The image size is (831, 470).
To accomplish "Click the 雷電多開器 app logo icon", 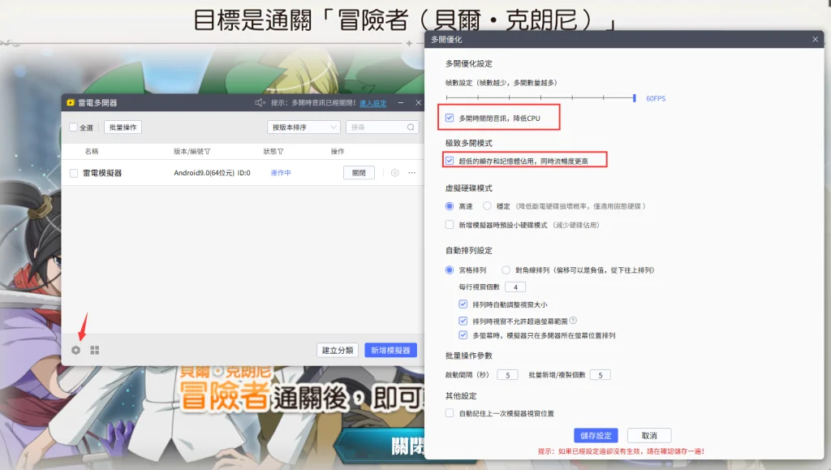I will coord(71,103).
